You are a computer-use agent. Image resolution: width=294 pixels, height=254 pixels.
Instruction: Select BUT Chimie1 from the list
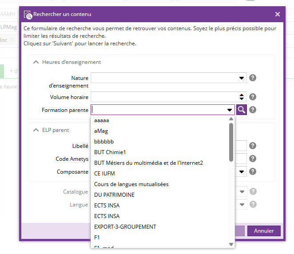pos(110,152)
